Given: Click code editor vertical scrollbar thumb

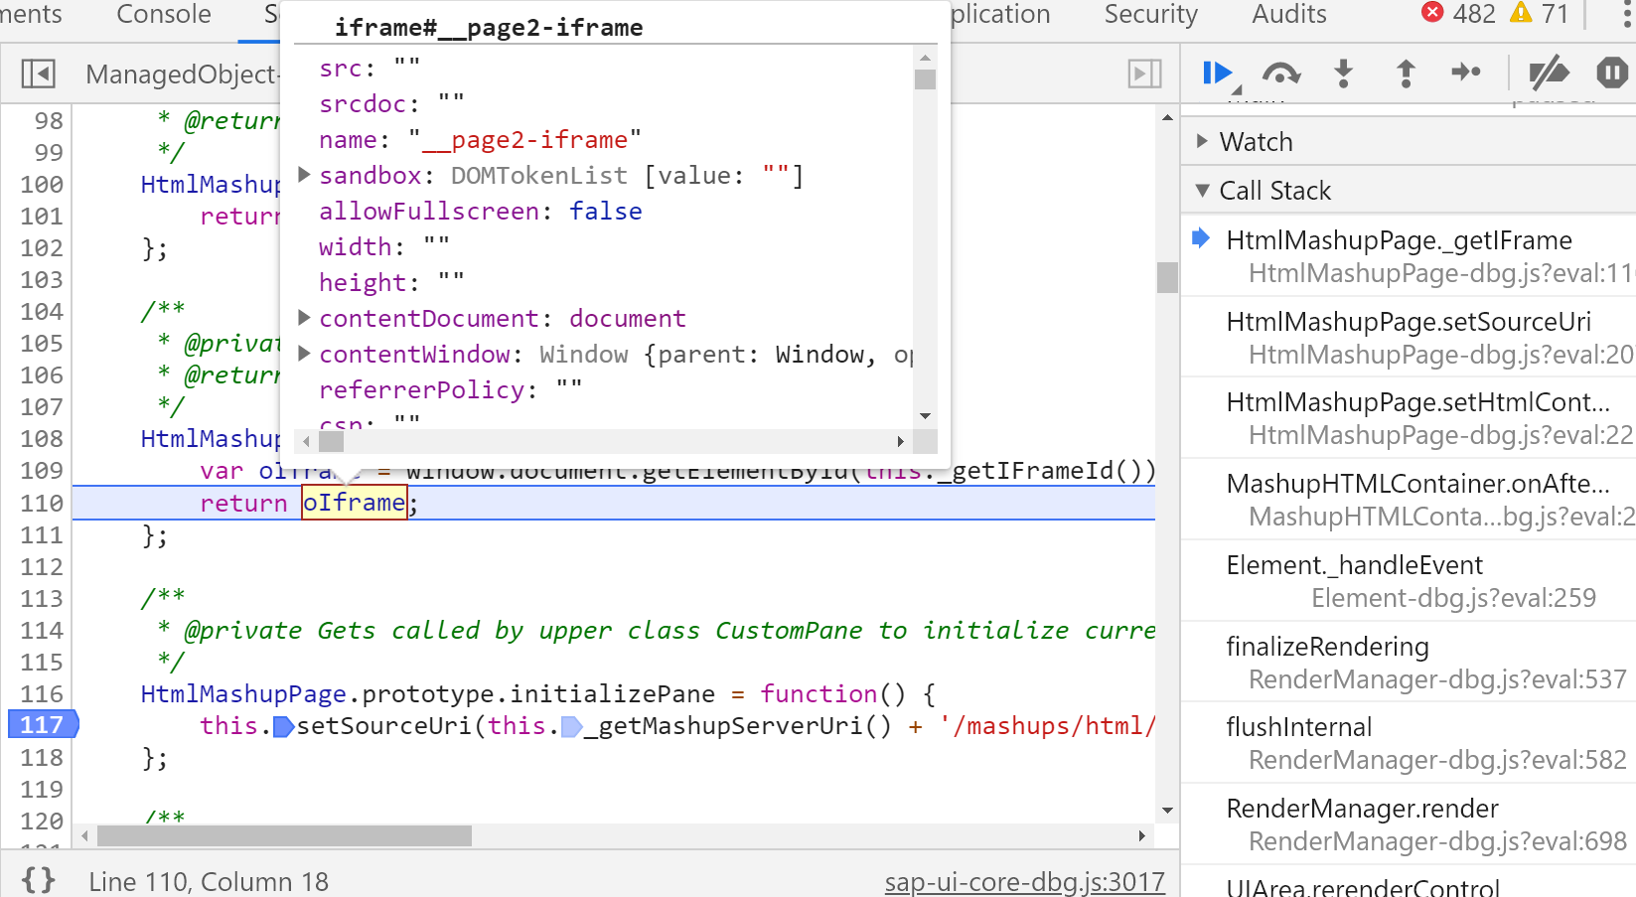Looking at the screenshot, I should click(1167, 277).
